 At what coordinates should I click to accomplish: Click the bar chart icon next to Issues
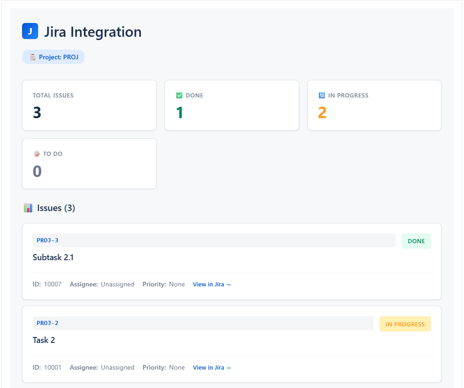(x=28, y=207)
